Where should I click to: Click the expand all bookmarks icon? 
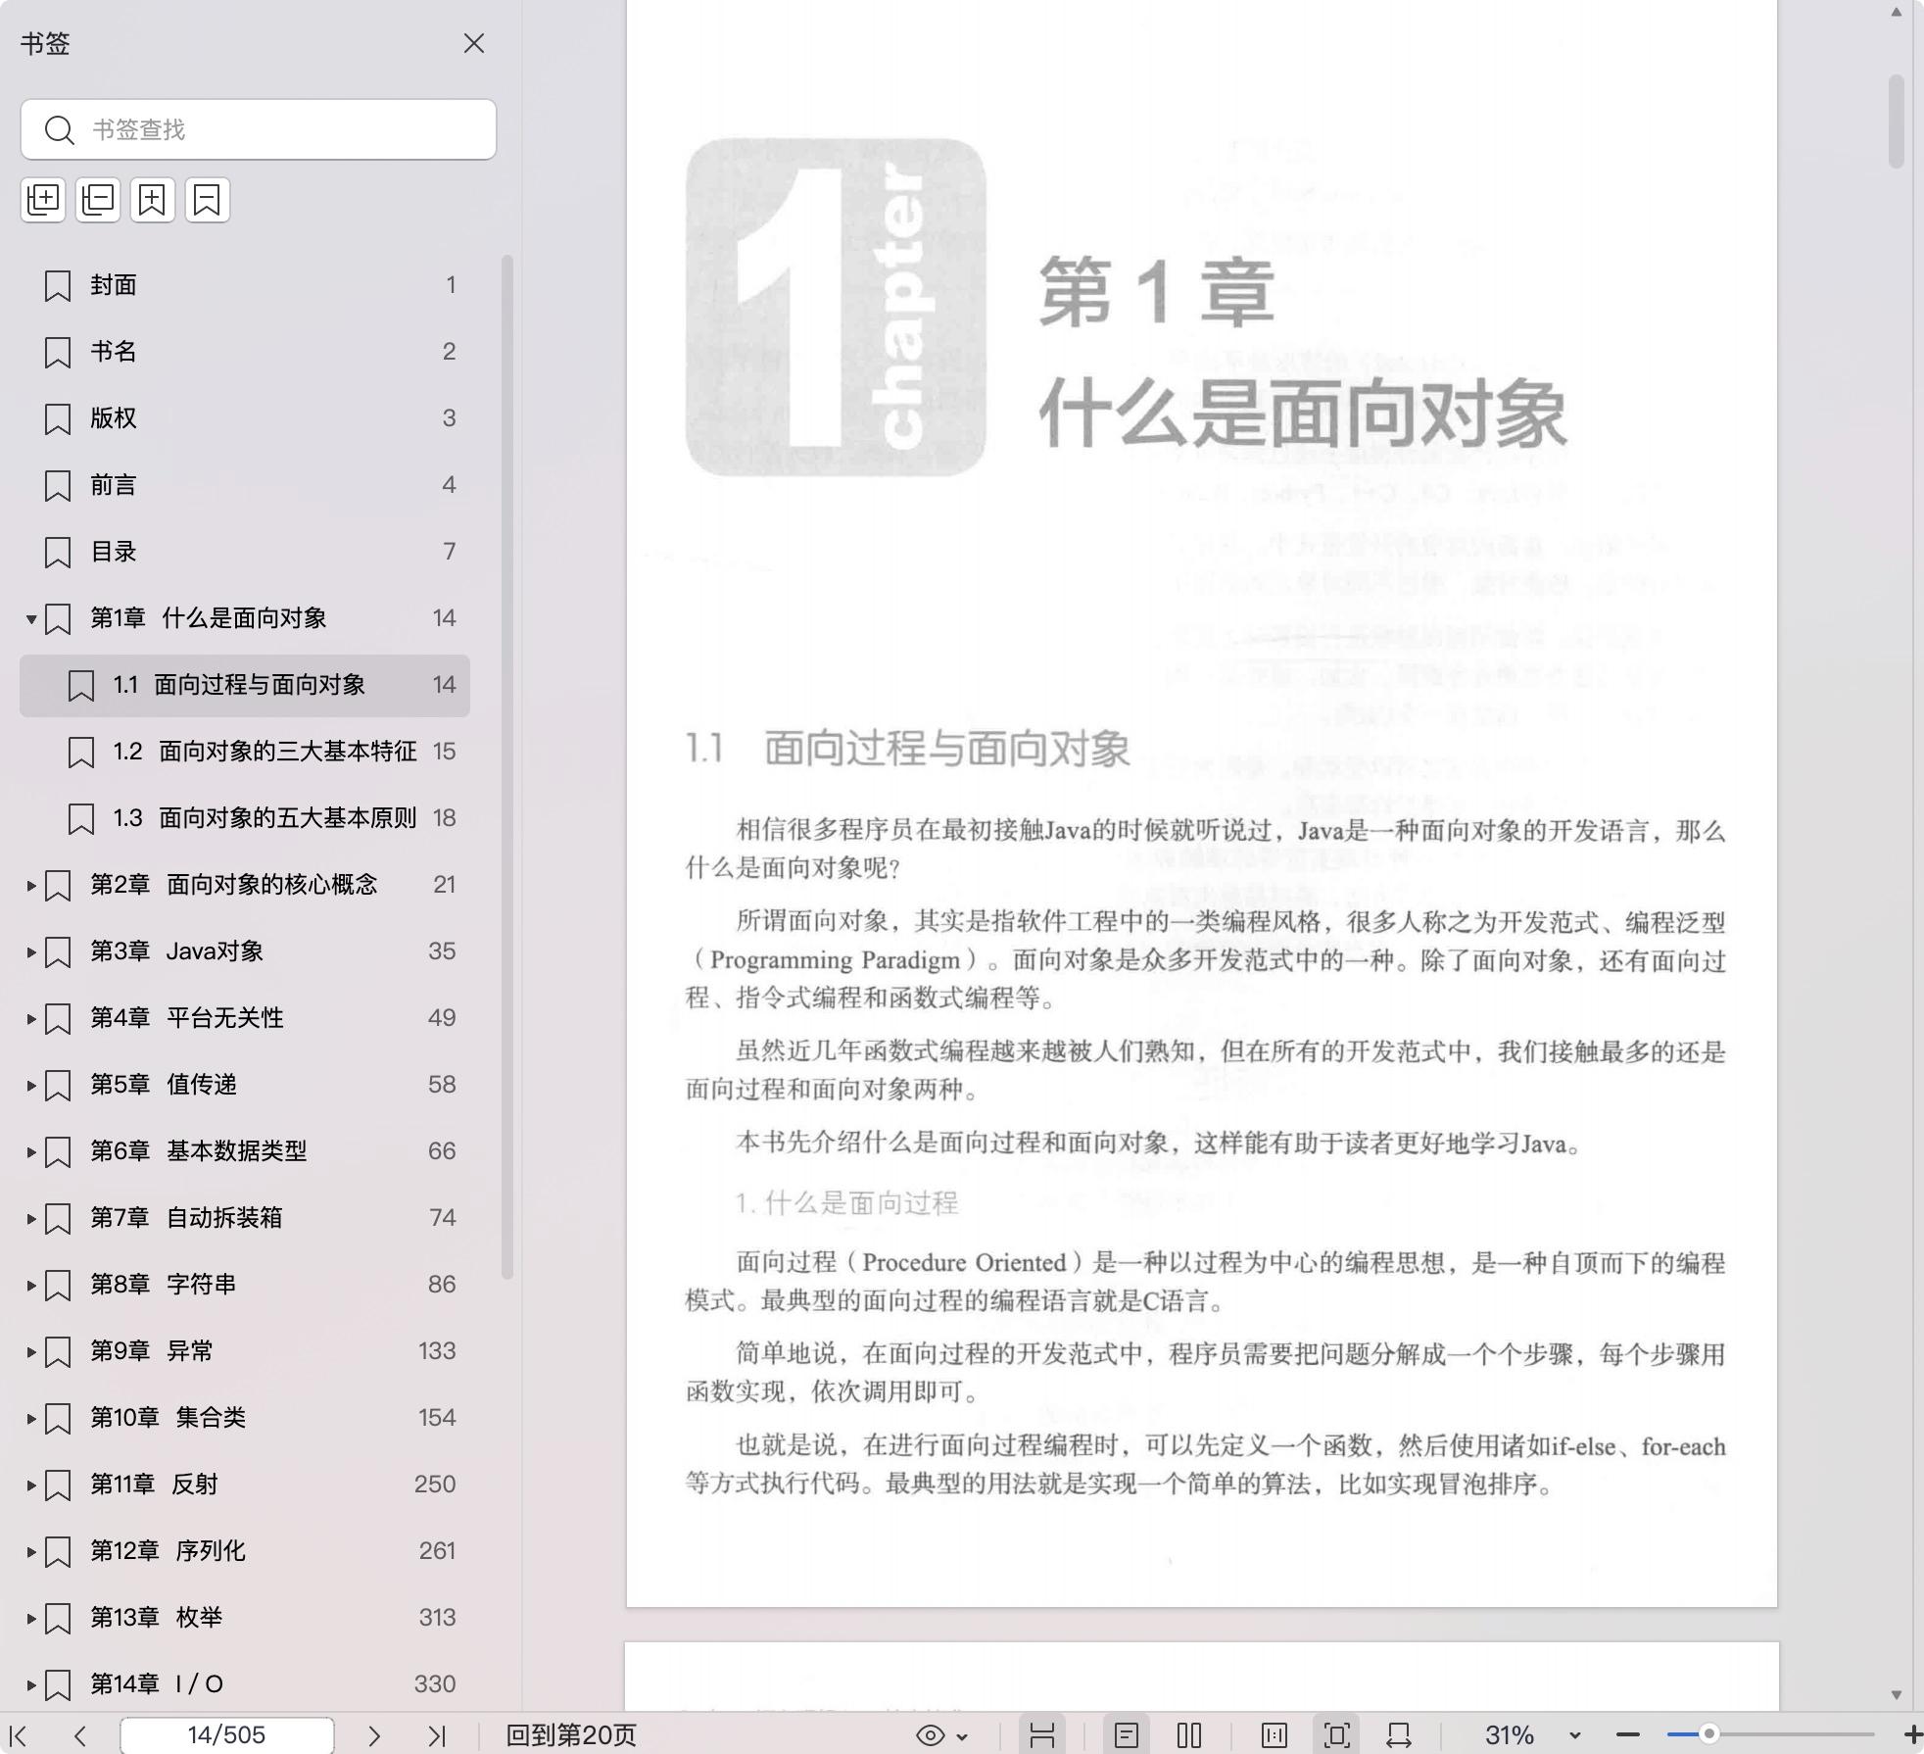click(43, 200)
